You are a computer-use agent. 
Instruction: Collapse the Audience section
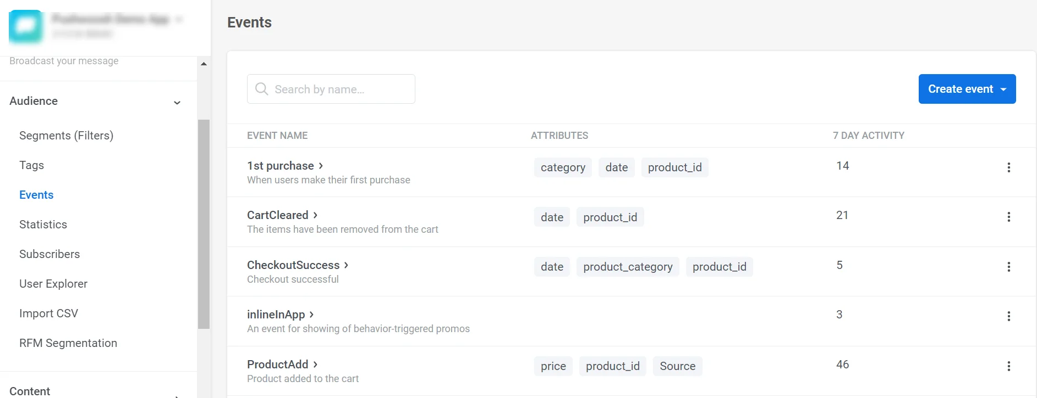pyautogui.click(x=177, y=103)
